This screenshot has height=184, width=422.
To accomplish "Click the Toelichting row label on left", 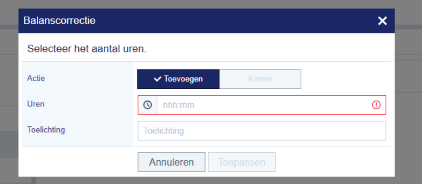I will point(46,130).
